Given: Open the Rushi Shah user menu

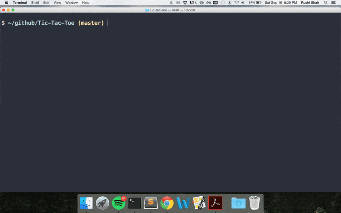Looking at the screenshot, I should (x=310, y=3).
